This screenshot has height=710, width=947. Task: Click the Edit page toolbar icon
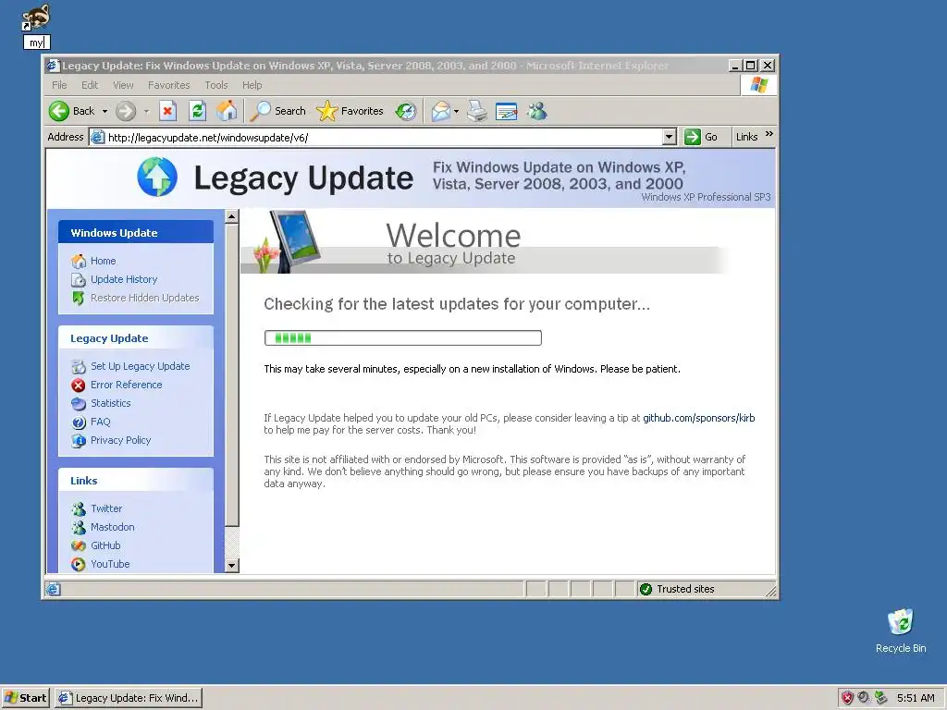point(506,111)
